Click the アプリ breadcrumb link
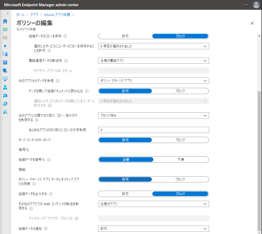This screenshot has width=262, height=234. (34, 15)
